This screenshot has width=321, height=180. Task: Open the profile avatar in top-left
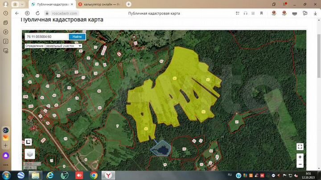6,4
